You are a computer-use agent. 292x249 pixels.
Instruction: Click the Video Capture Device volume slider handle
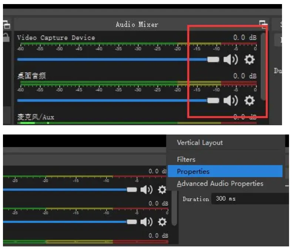tap(213, 60)
